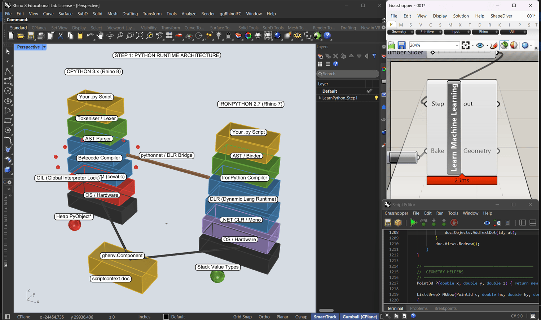Screen dimensions: 541x320
Task: Click the color wheel icon in Rhino toolbar
Action: click(248, 36)
